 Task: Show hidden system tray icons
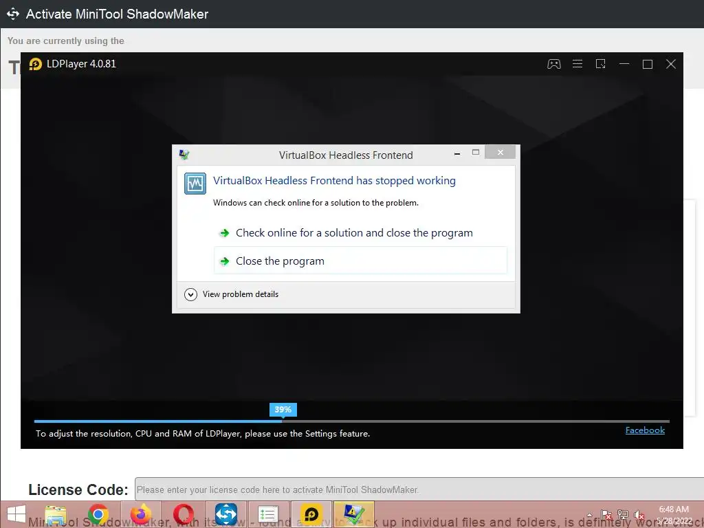pyautogui.click(x=589, y=515)
